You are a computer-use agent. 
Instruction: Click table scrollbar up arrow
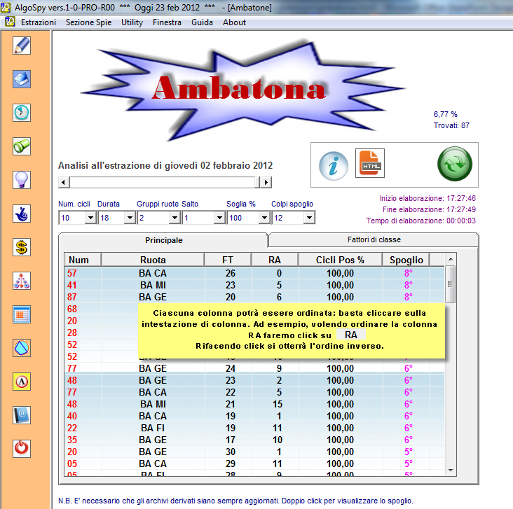point(451,259)
